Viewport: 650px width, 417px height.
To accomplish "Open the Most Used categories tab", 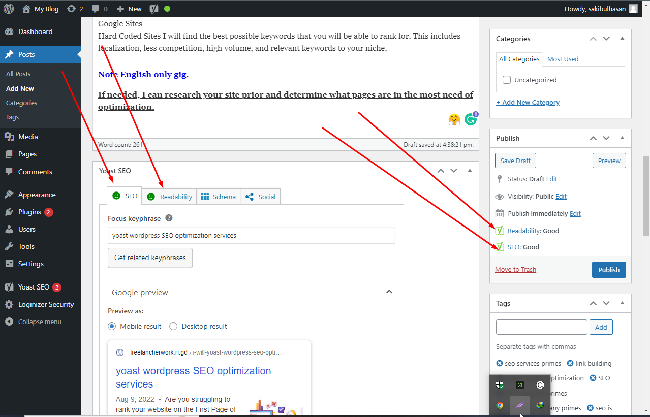I will coord(563,59).
